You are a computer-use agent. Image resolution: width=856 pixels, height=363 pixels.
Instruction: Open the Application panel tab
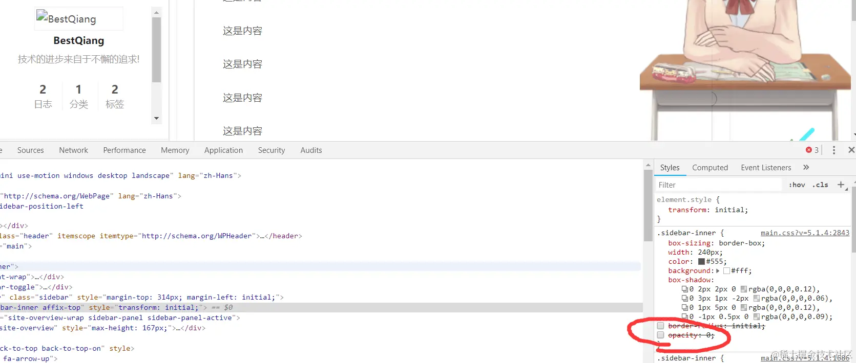[x=223, y=150]
